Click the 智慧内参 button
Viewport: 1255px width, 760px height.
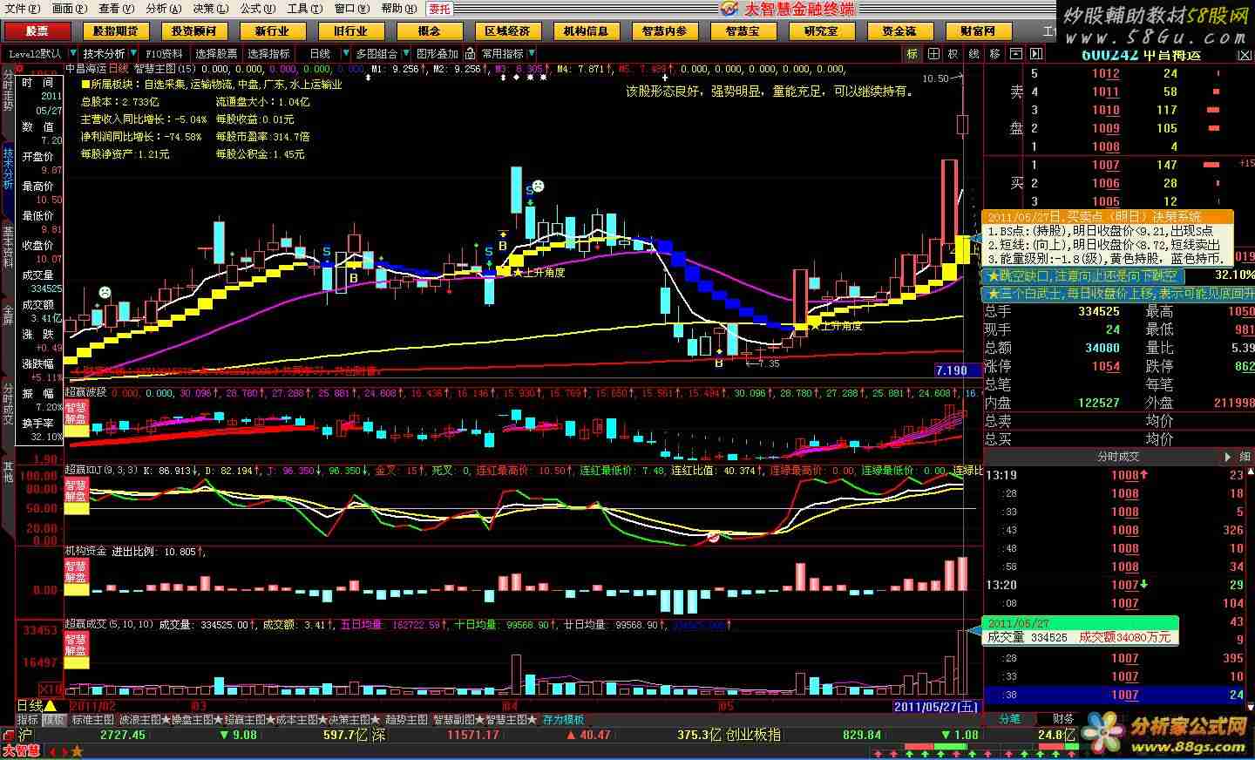664,31
